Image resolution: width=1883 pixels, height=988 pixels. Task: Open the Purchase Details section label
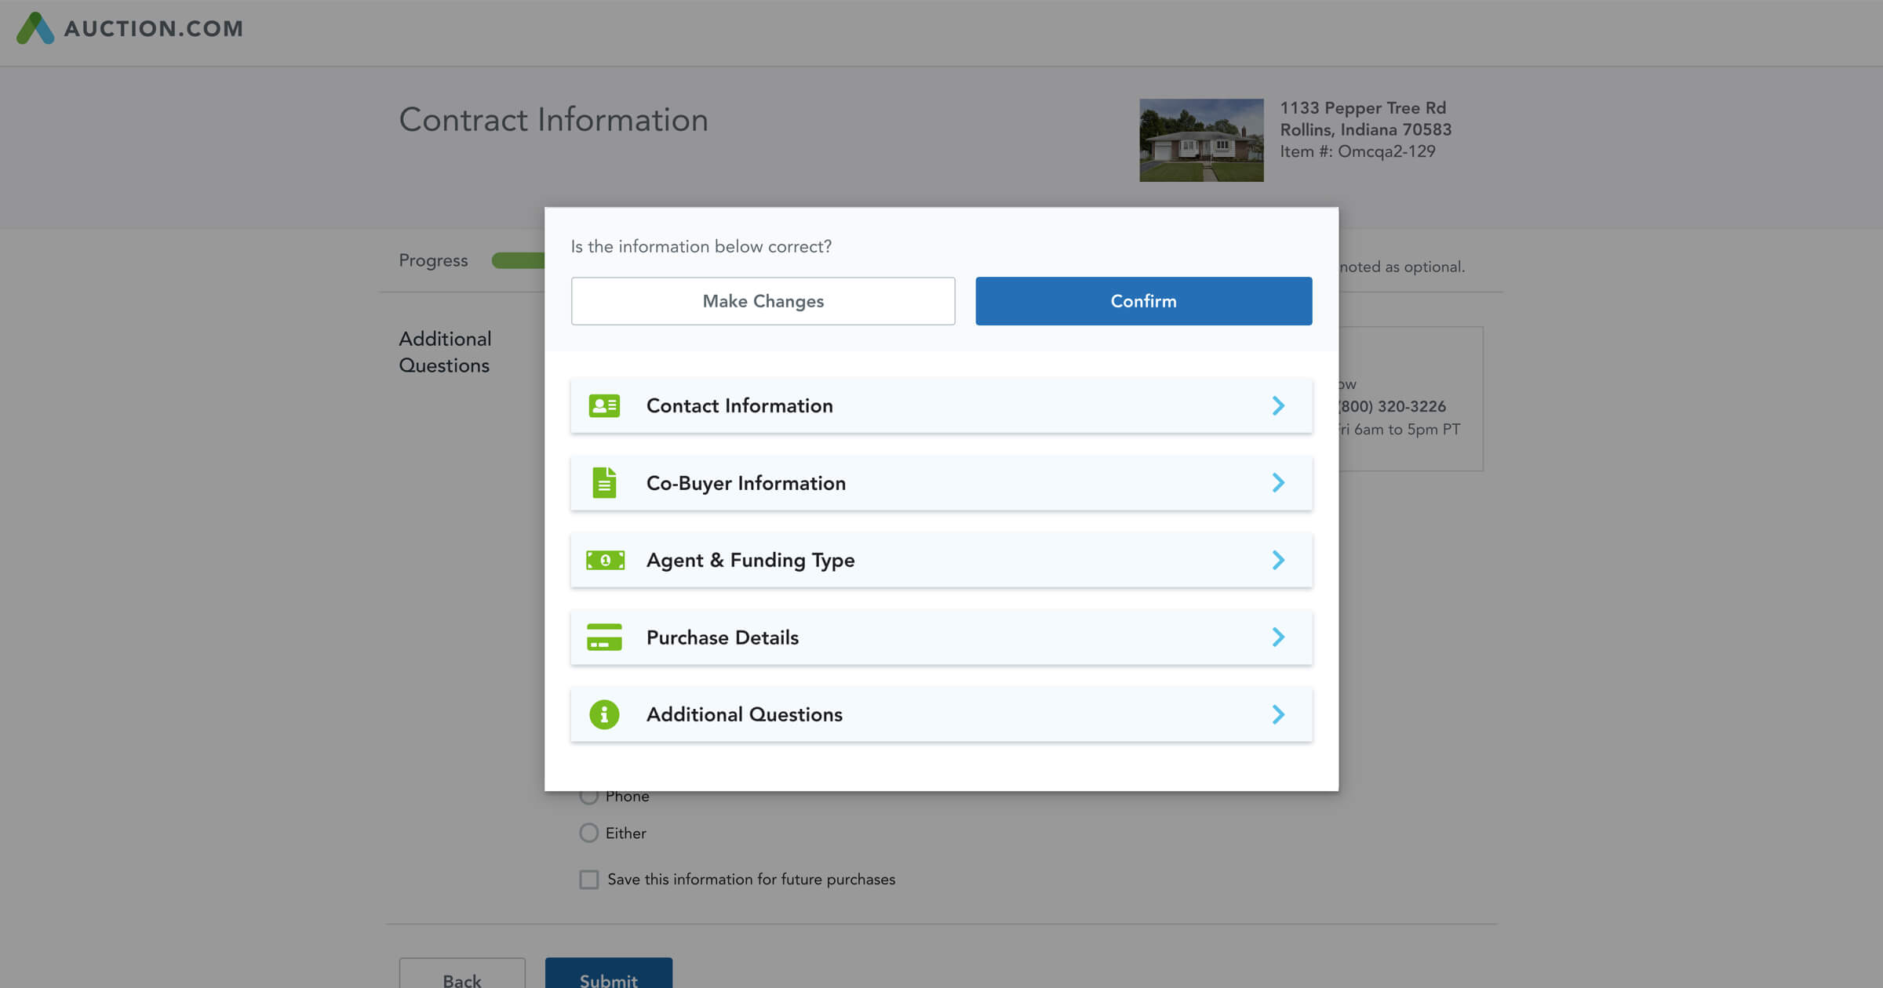pyautogui.click(x=722, y=637)
